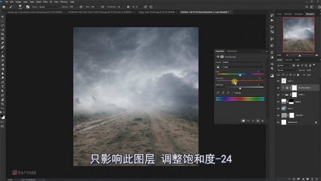Toggle adjustment visibility eye in Properties panel
This screenshot has width=321, height=181.
coord(258,121)
